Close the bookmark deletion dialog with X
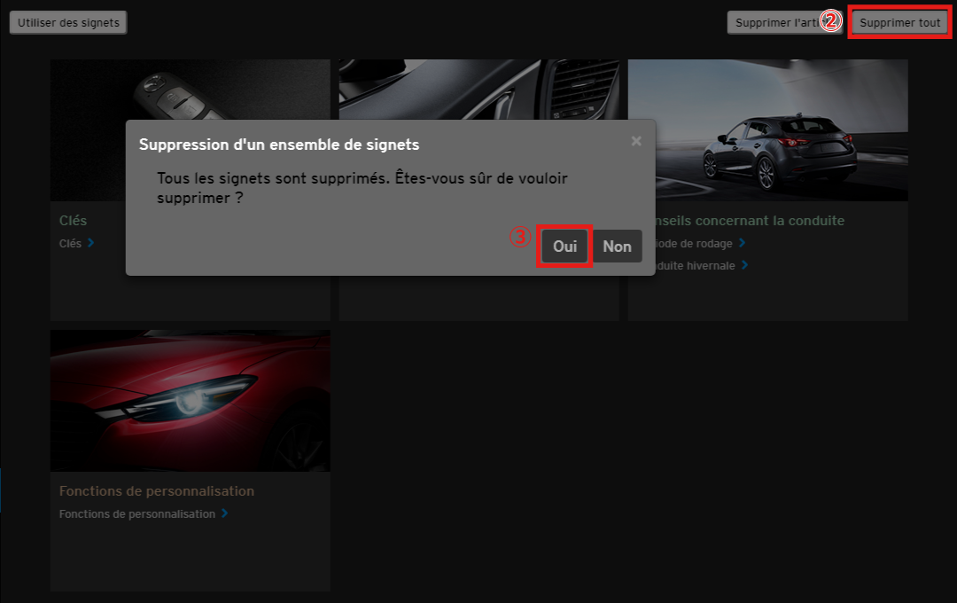The height and width of the screenshot is (603, 957). tap(636, 141)
